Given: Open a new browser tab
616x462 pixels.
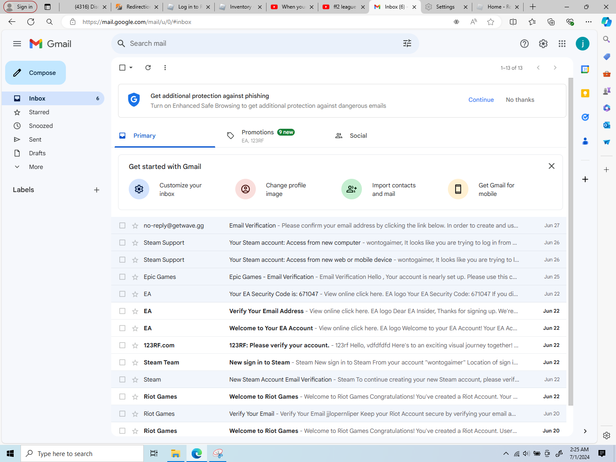Looking at the screenshot, I should (x=533, y=7).
